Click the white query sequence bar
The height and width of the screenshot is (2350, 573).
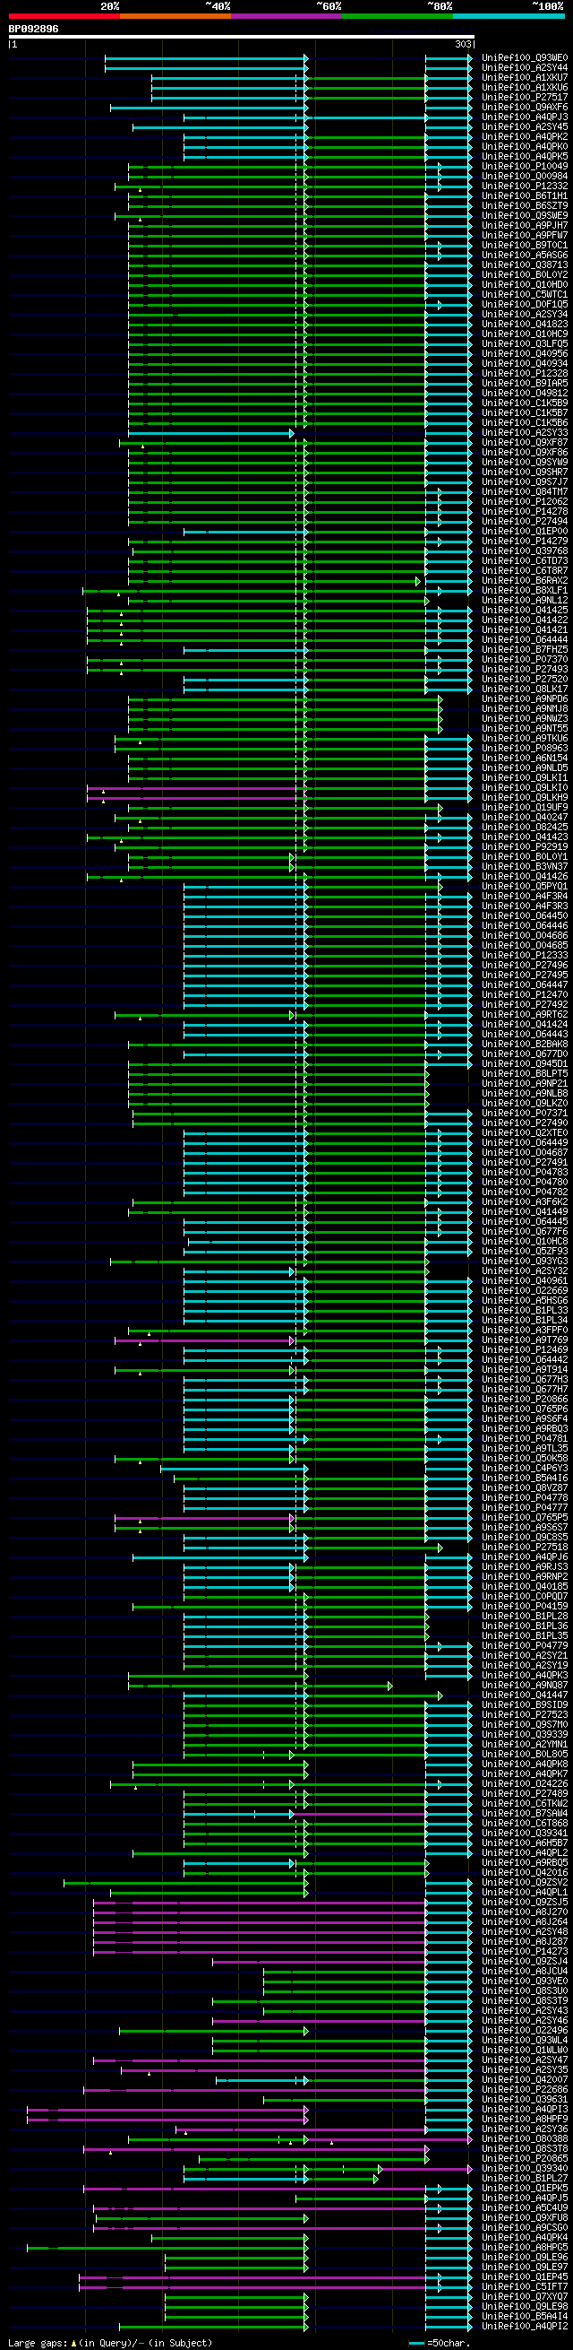tap(242, 38)
